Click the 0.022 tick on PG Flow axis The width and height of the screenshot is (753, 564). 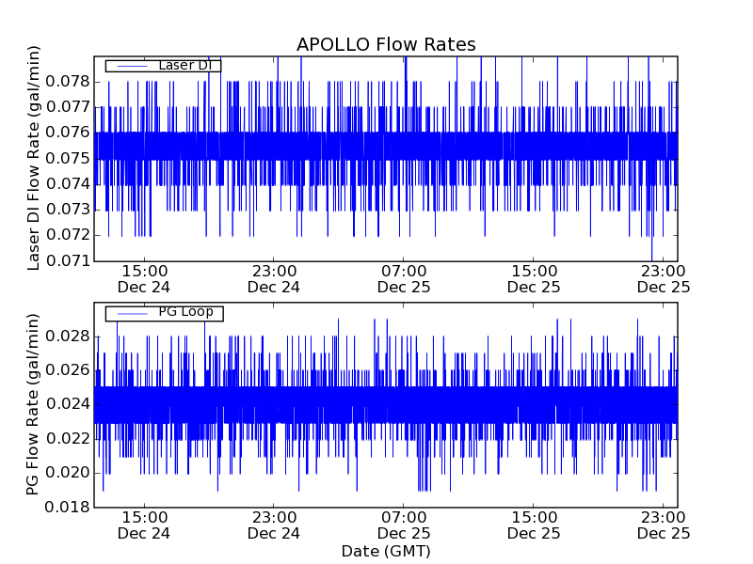click(x=68, y=438)
